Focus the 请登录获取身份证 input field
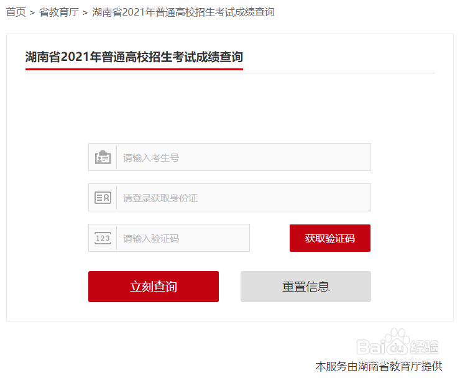The width and height of the screenshot is (465, 378). point(242,198)
